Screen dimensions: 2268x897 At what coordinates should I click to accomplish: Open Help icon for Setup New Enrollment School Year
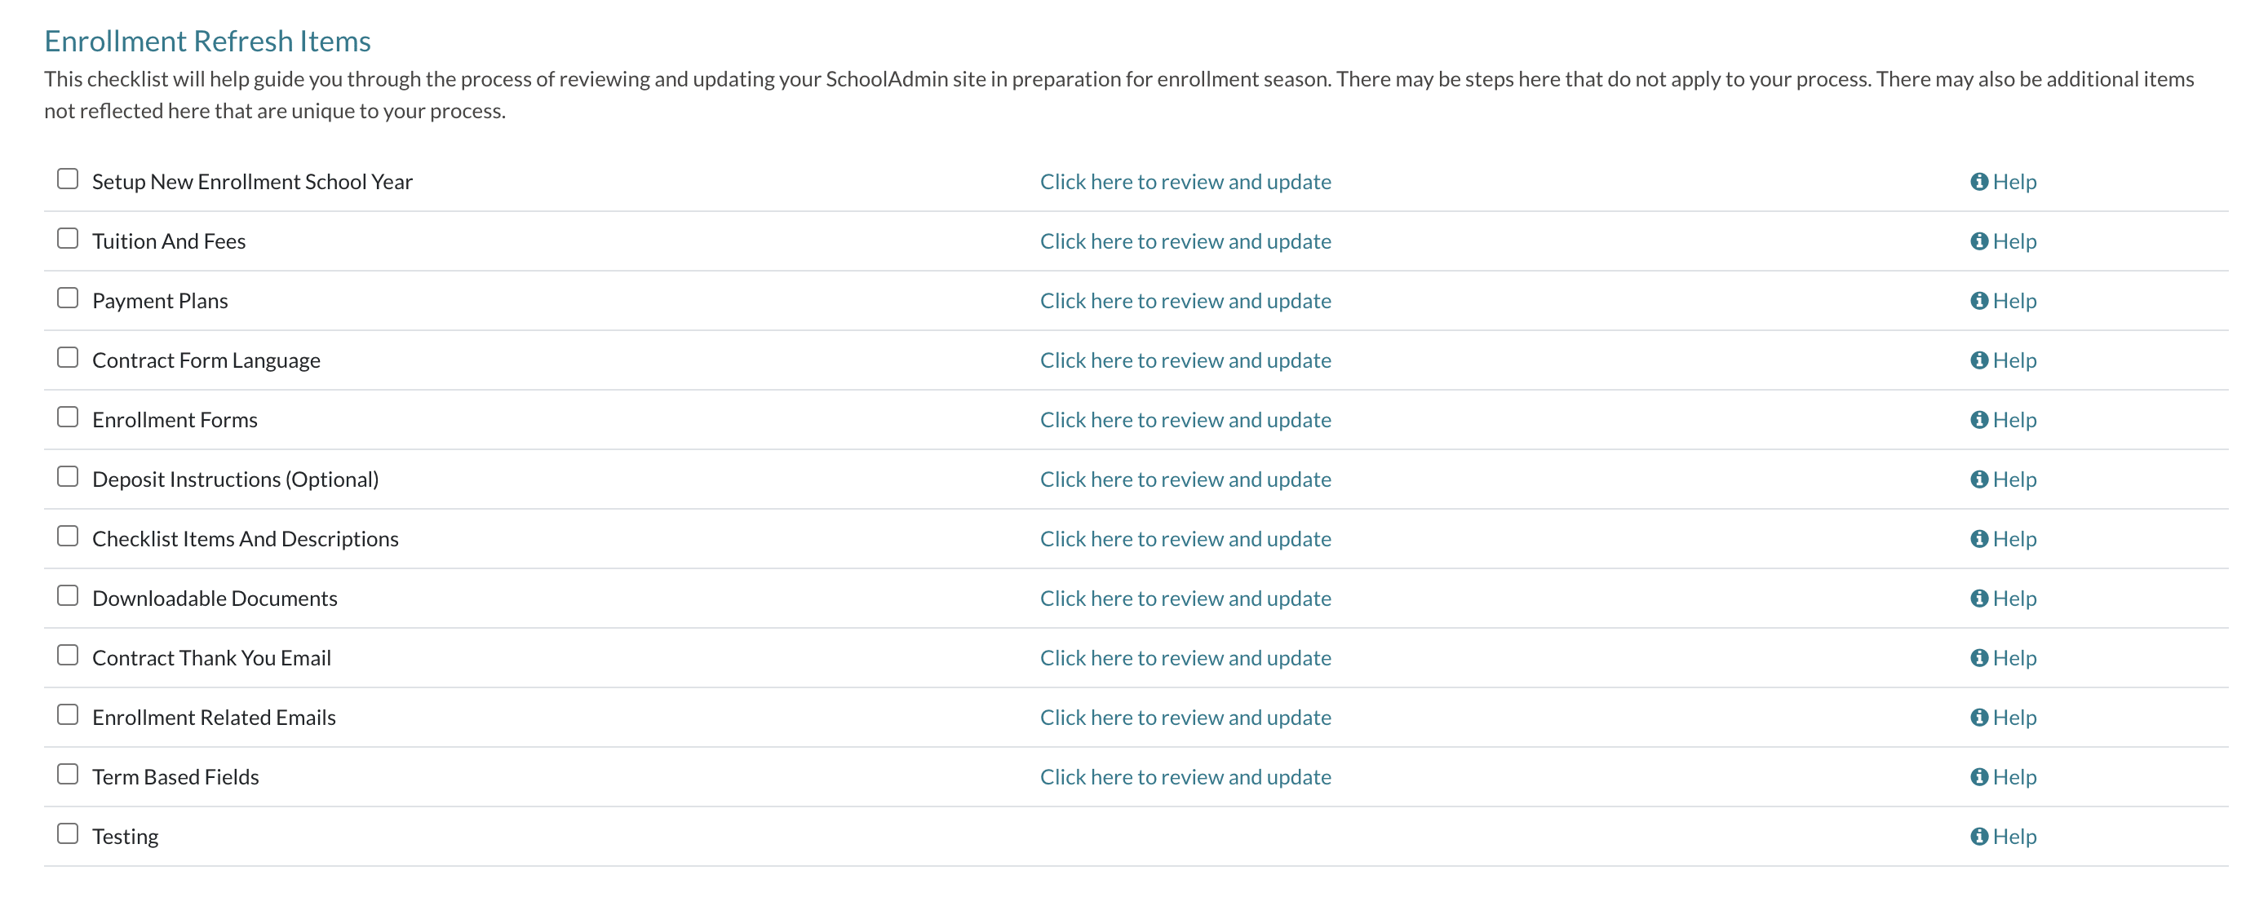pyautogui.click(x=1978, y=181)
